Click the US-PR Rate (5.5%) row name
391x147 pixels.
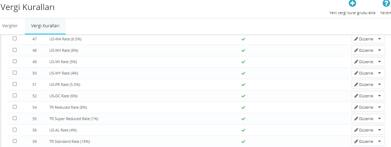click(x=65, y=85)
